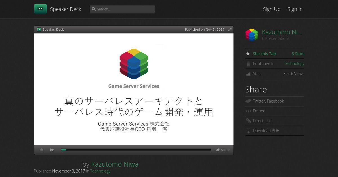Screen dimensions: 338x177
Task: Click the 3,546 Views text
Action: coord(294,74)
